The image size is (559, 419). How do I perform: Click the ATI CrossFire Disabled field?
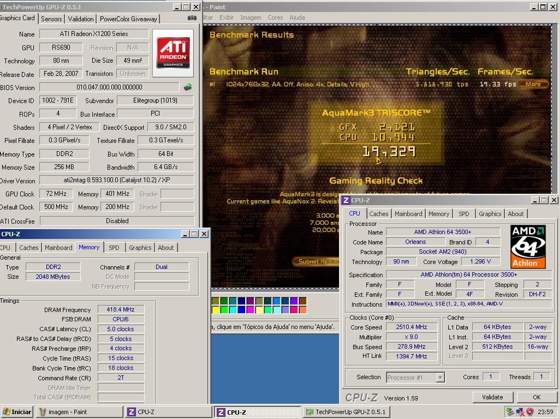(117, 221)
